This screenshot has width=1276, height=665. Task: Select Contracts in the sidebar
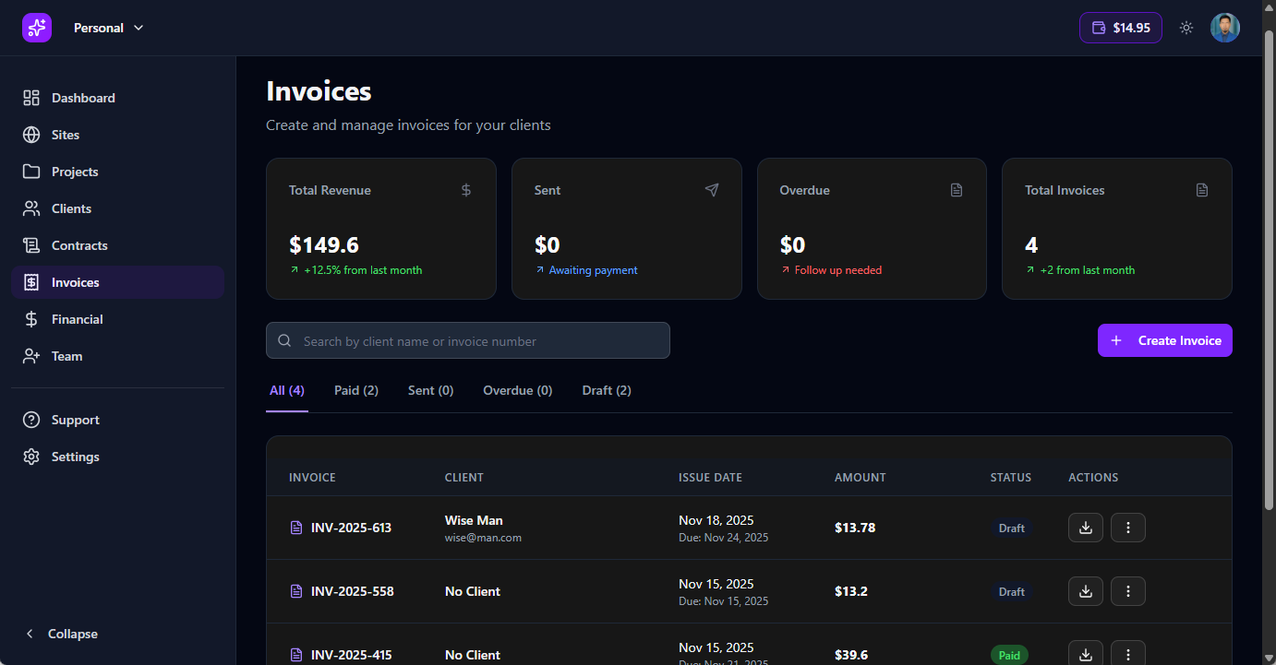[79, 245]
